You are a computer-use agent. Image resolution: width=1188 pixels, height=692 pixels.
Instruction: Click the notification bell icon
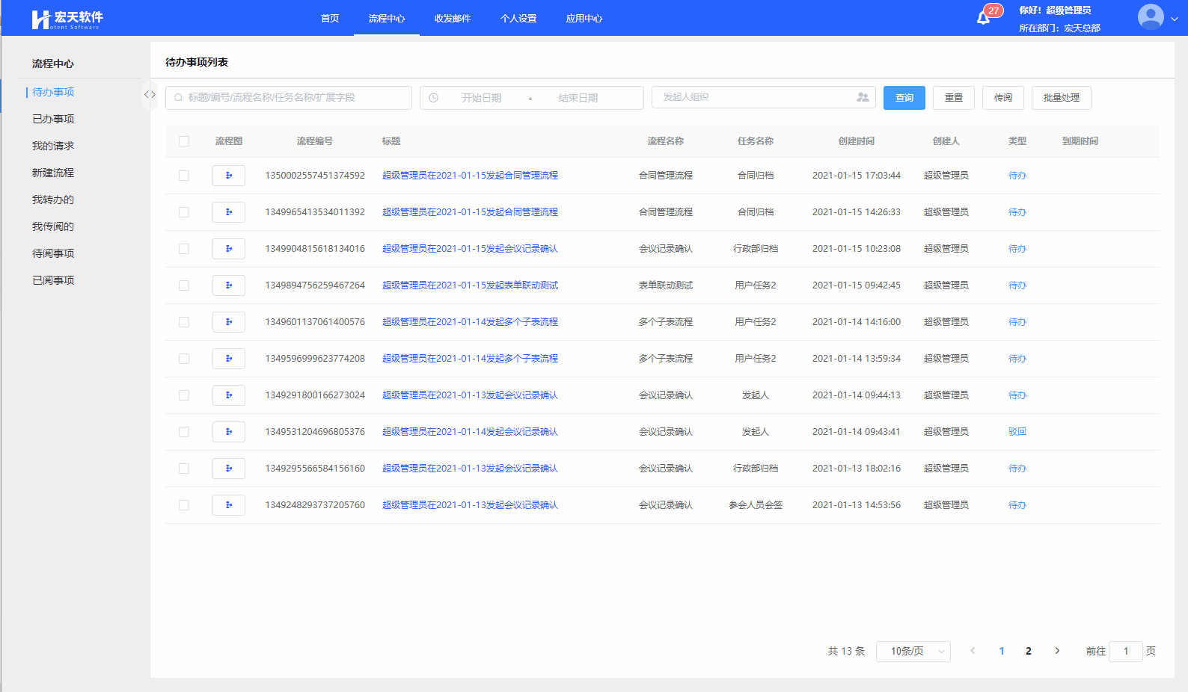(983, 18)
